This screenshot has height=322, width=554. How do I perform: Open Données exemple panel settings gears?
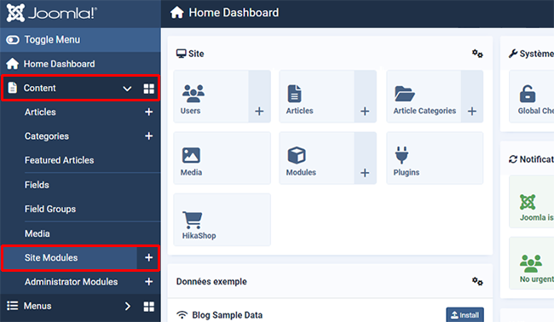tap(477, 281)
